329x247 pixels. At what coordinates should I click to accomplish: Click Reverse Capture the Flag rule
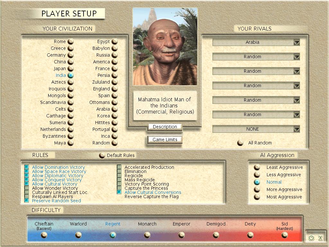[152, 197]
